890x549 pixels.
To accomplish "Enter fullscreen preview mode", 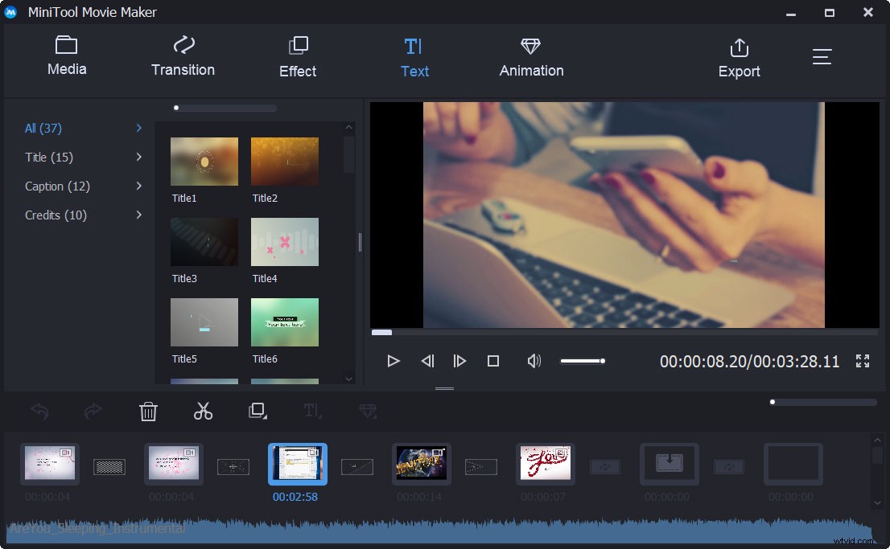I will [862, 361].
